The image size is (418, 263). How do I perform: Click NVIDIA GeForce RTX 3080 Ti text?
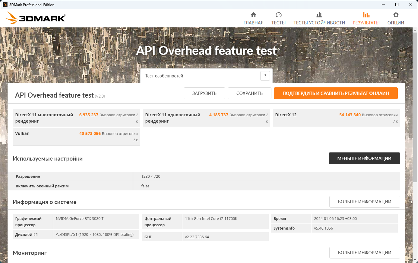point(80,219)
